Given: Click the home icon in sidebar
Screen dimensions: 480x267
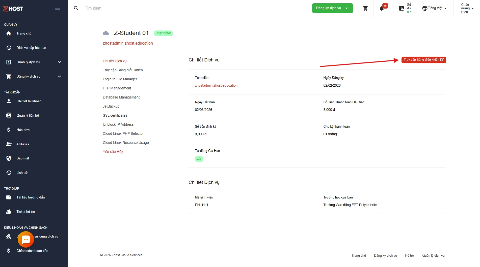Looking at the screenshot, I should click(x=9, y=34).
